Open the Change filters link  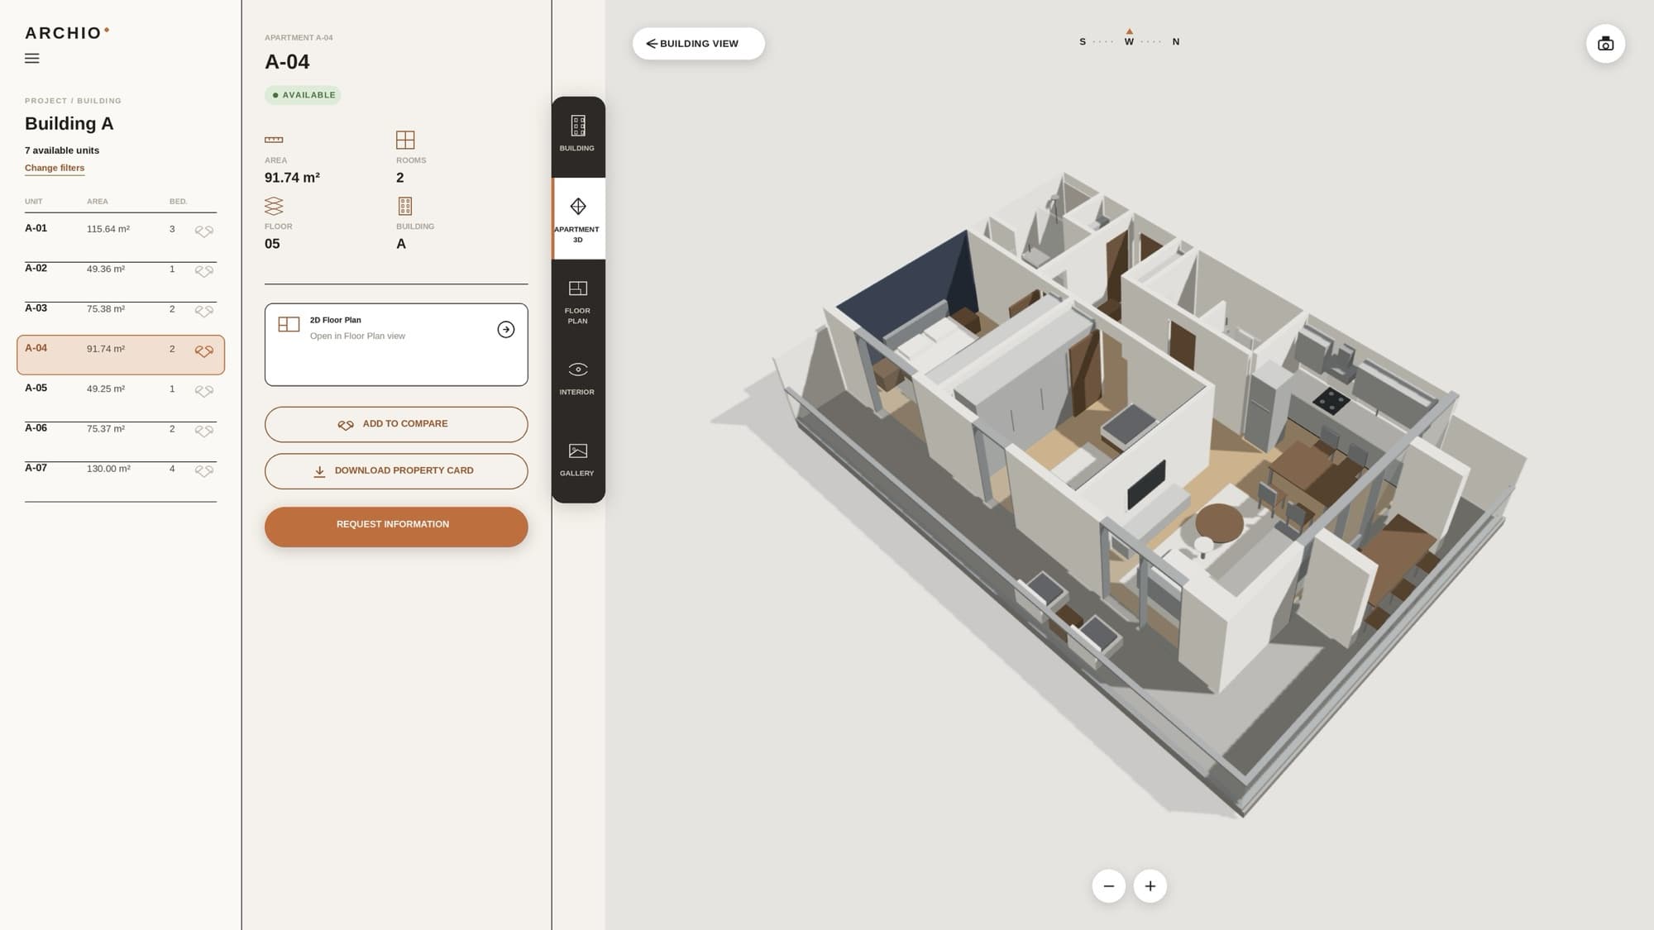pos(55,168)
